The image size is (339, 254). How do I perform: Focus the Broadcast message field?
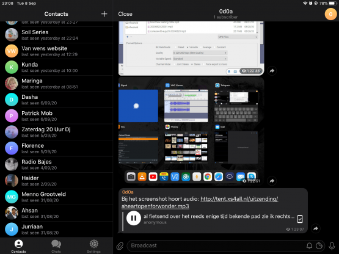pyautogui.click(x=216, y=245)
